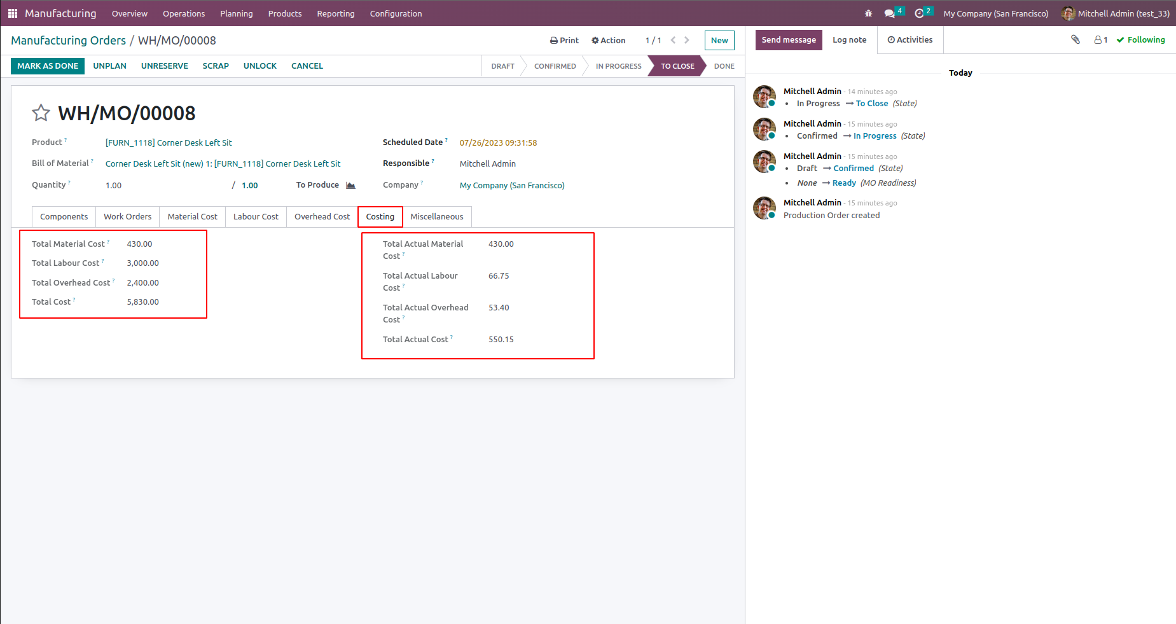Image resolution: width=1176 pixels, height=624 pixels.
Task: Select To Close status stage
Action: 677,66
